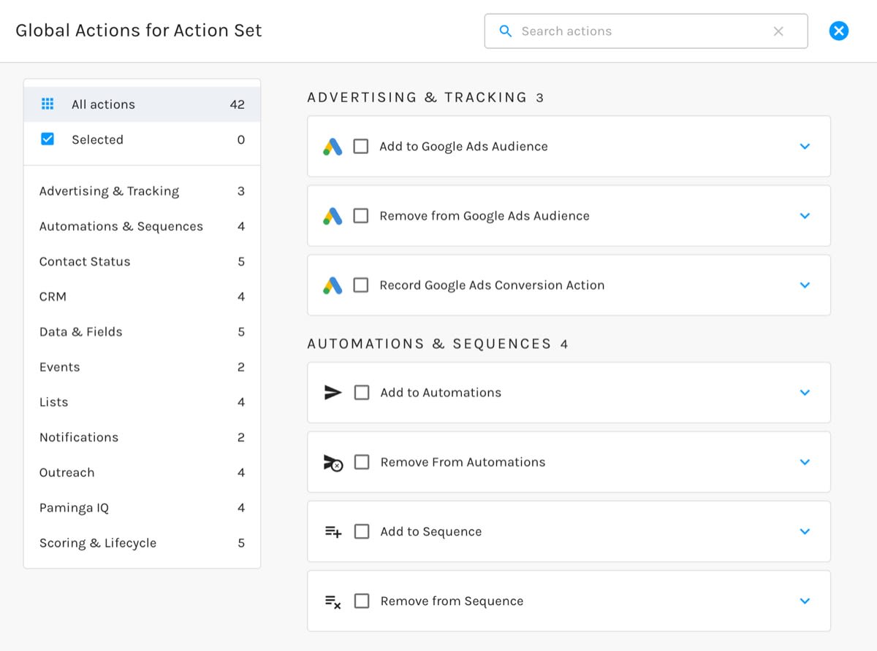Click the grid icon next to All actions
877x651 pixels.
point(48,104)
